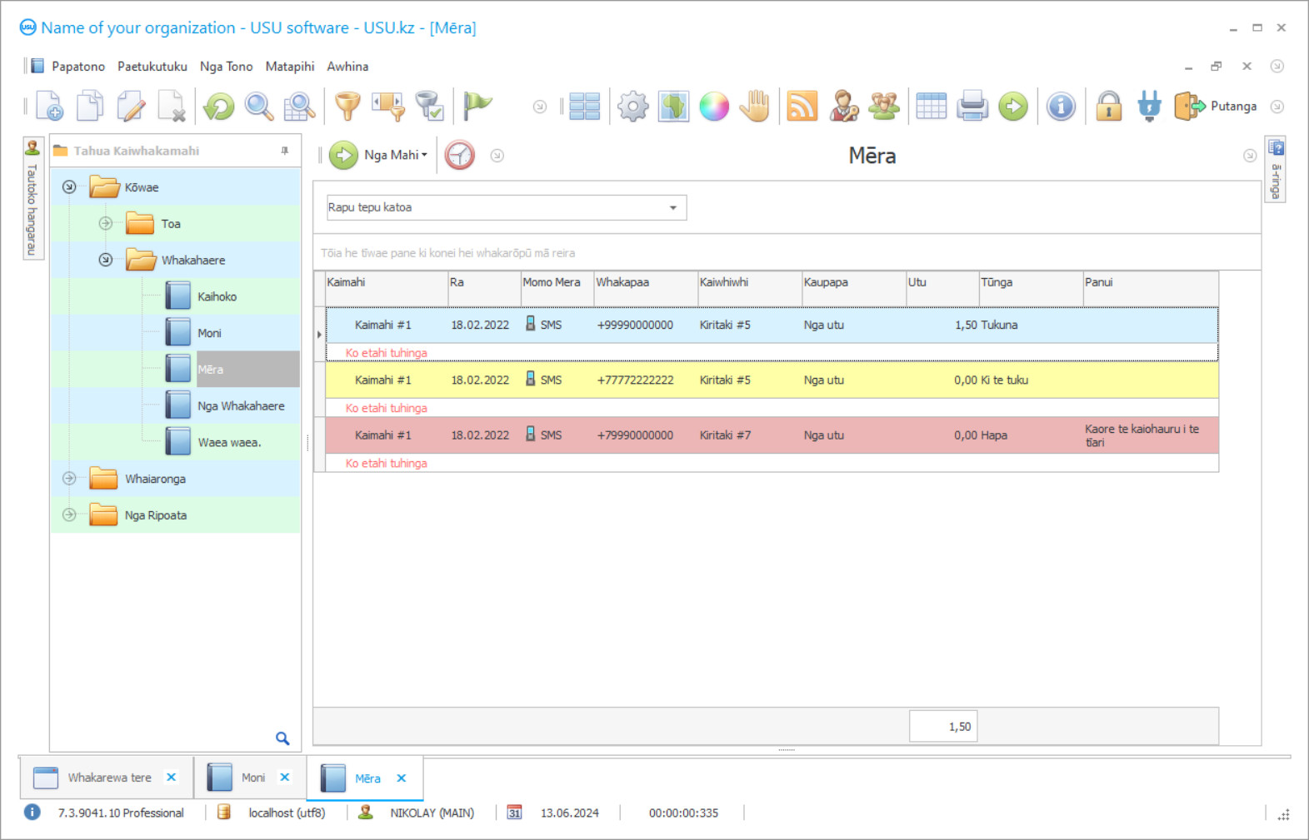1309x840 pixels.
Task: Click the funnel with checkmark icon
Action: click(x=429, y=107)
